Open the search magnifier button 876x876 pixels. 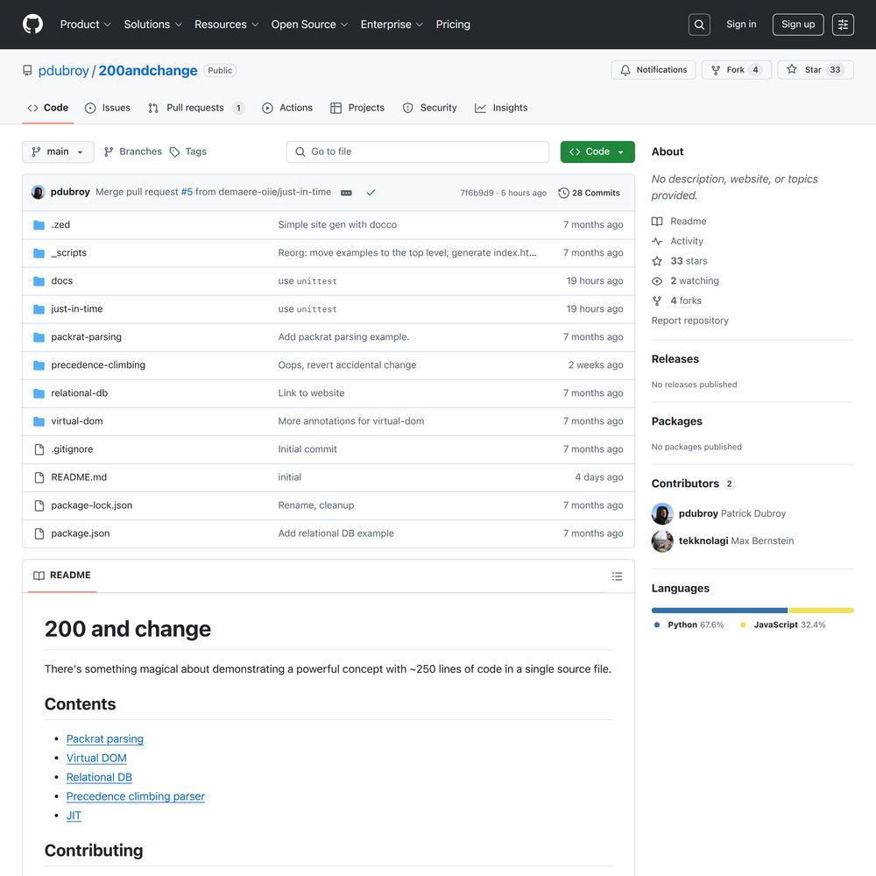699,25
